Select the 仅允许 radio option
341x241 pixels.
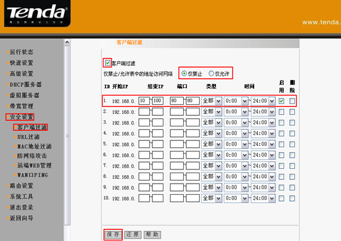point(211,73)
